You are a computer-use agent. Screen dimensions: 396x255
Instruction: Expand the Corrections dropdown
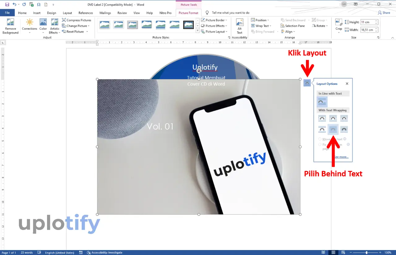30,32
